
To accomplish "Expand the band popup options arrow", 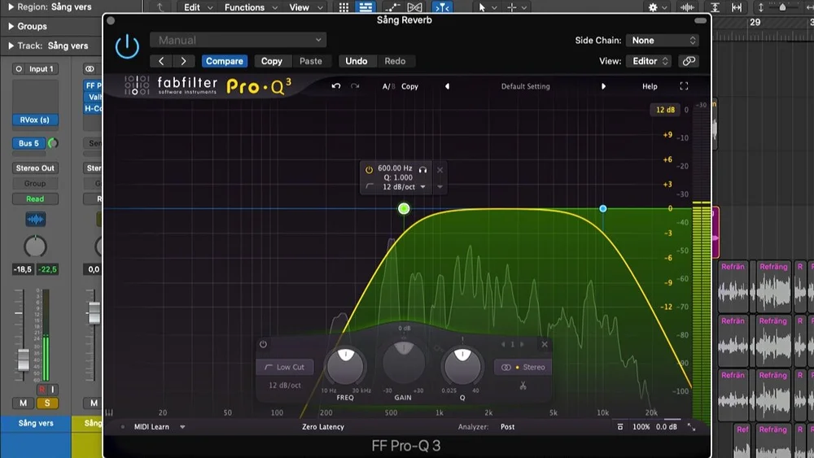I will point(440,187).
